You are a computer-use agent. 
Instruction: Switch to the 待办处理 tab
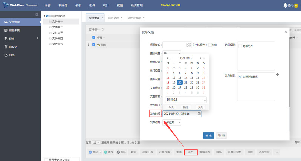[113, 18]
